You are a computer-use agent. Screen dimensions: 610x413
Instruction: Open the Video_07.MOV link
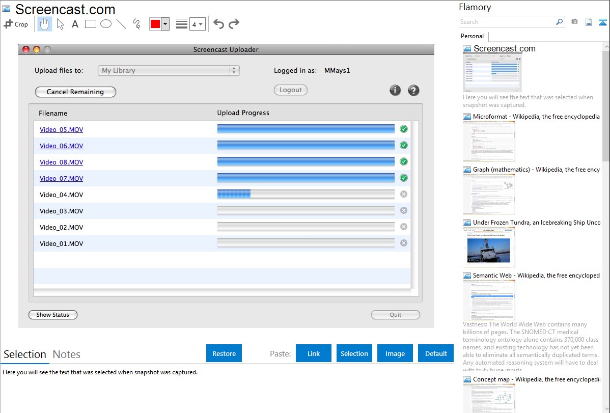coord(62,179)
